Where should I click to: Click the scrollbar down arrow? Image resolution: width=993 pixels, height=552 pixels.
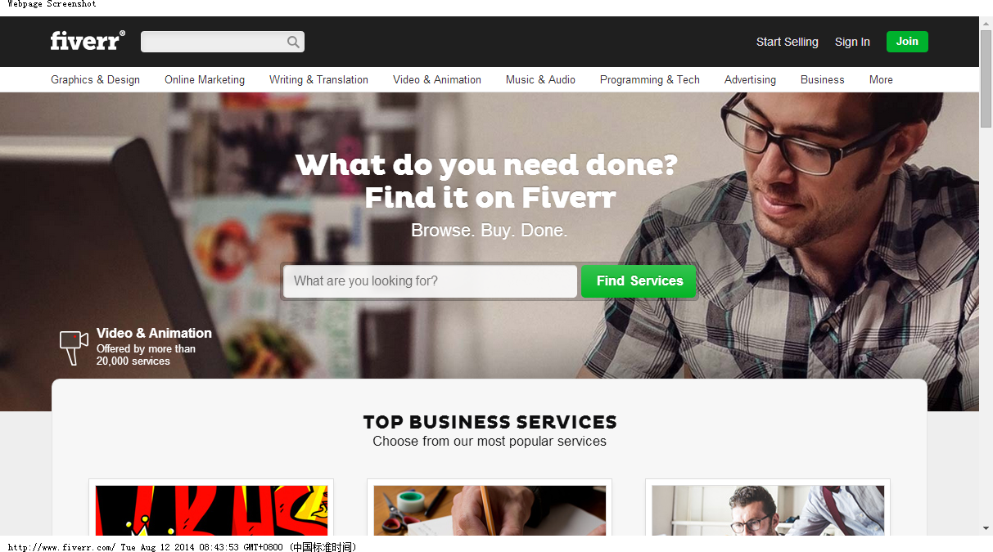pyautogui.click(x=986, y=528)
